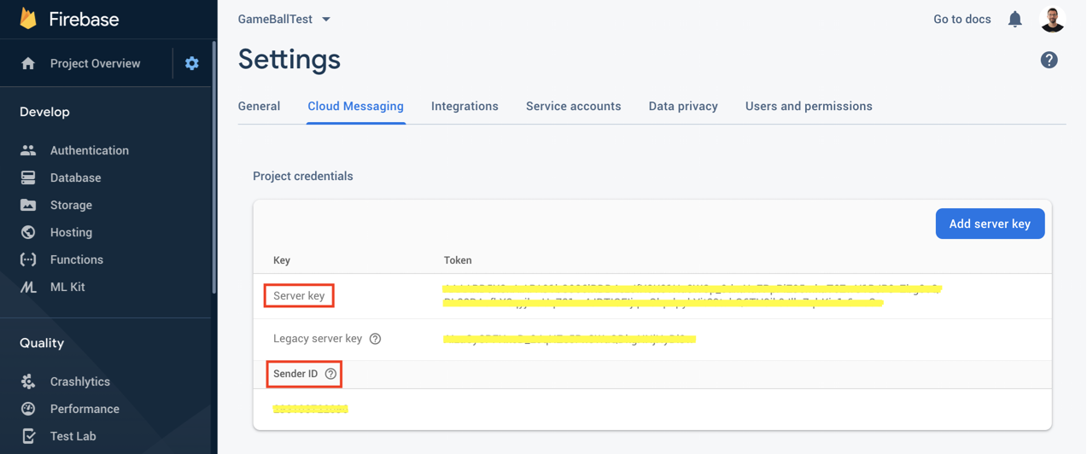Open the user profile avatar
This screenshot has width=1087, height=454.
click(x=1053, y=19)
